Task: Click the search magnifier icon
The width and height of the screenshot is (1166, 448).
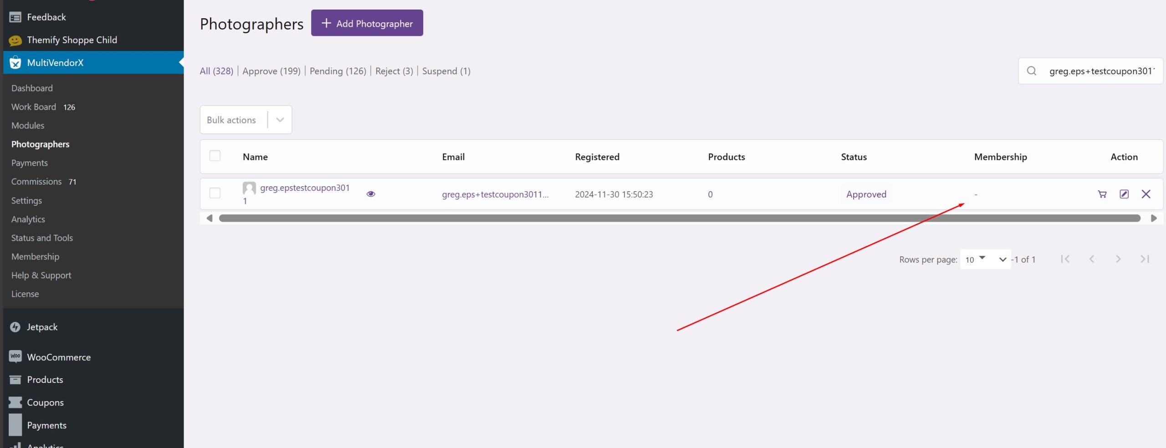Action: pos(1032,71)
